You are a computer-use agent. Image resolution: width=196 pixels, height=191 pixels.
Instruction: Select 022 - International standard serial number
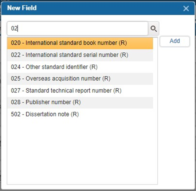click(80, 55)
